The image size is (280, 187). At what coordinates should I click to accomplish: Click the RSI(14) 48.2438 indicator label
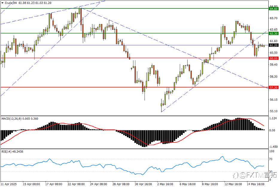[12, 152]
